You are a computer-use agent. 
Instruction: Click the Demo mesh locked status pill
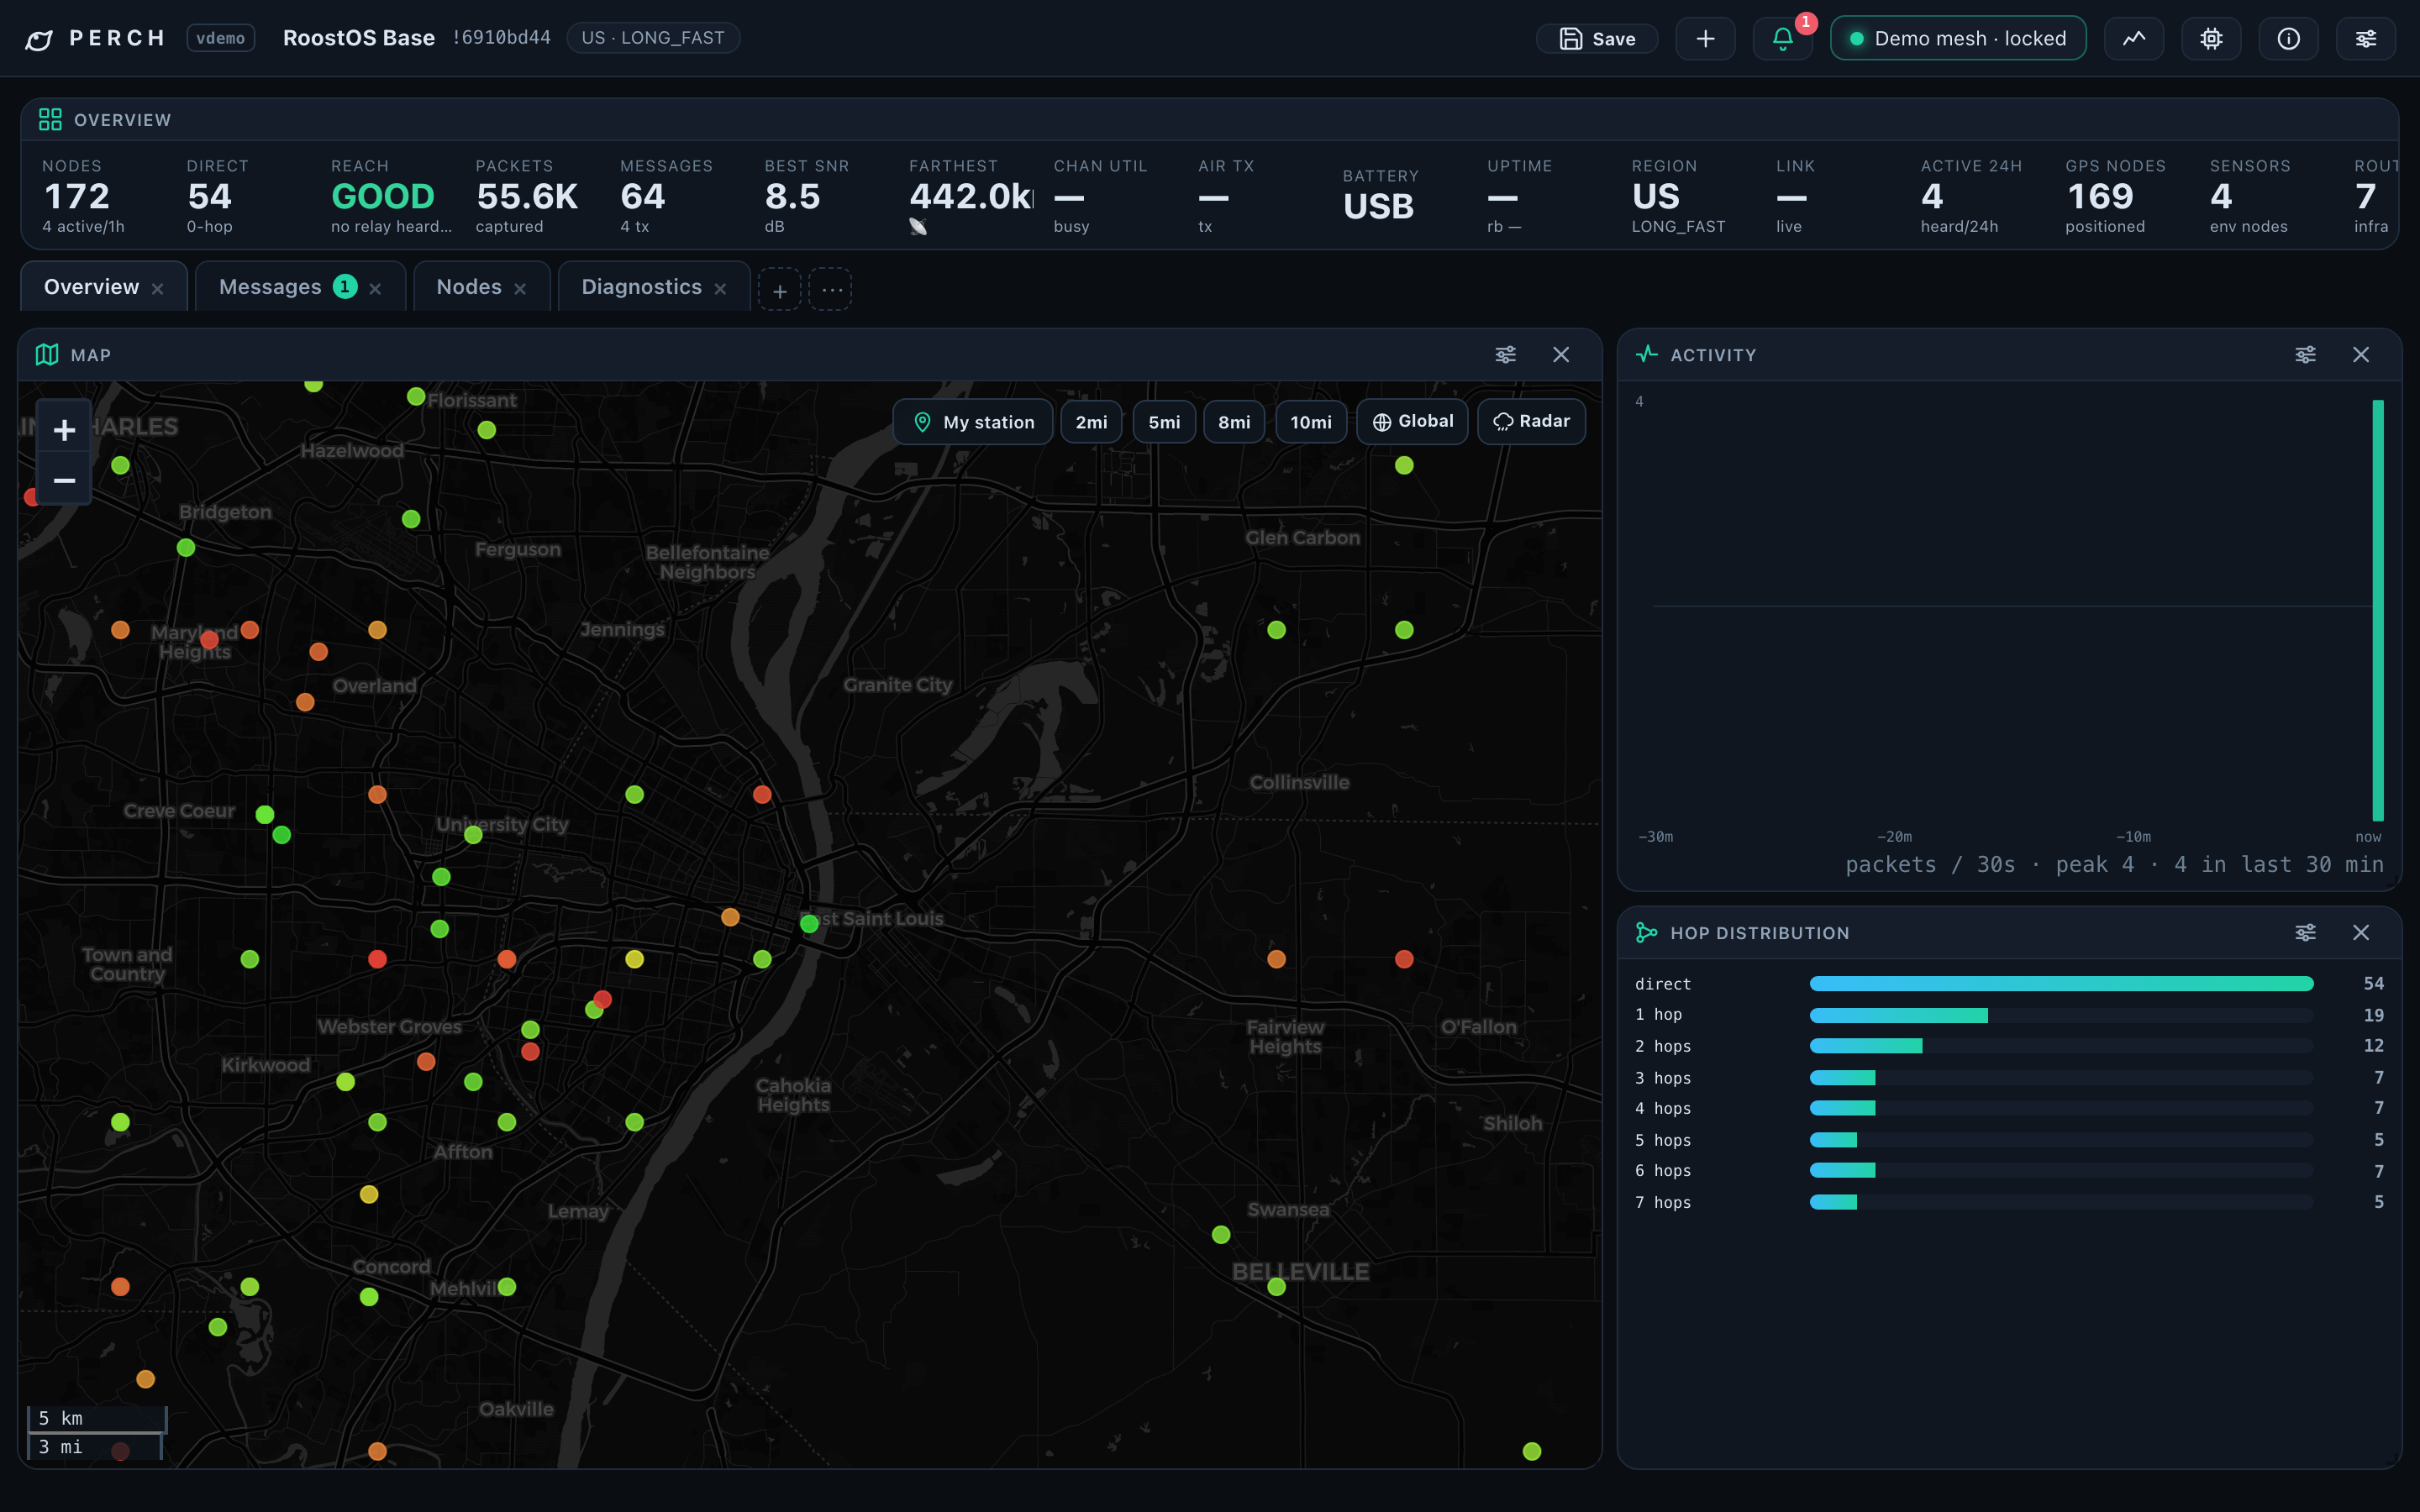[x=1957, y=39]
